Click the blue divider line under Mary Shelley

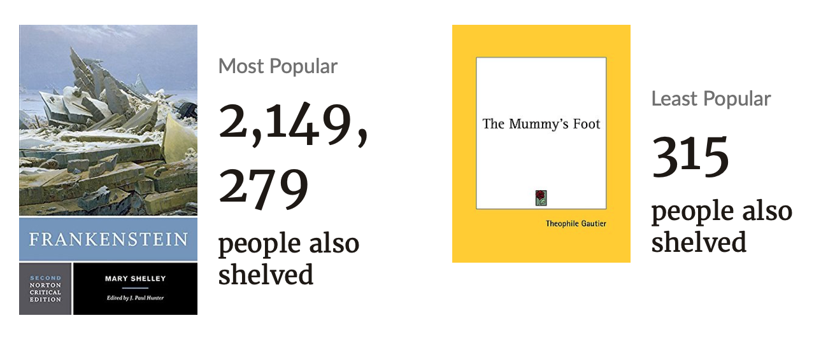[x=134, y=287]
